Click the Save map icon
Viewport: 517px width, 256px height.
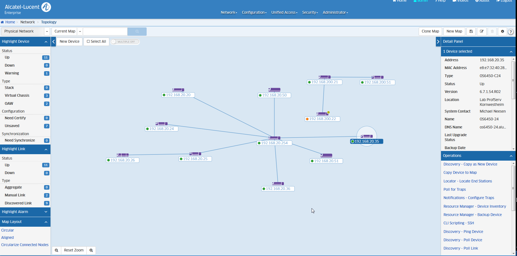pos(471,31)
